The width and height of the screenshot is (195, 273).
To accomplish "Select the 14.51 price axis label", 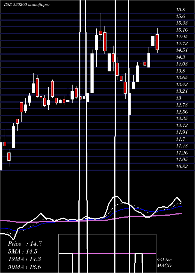I will [182, 50].
